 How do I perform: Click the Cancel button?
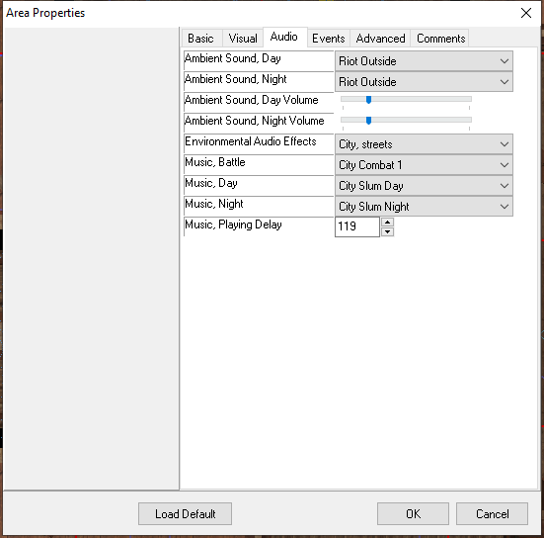[x=492, y=513]
